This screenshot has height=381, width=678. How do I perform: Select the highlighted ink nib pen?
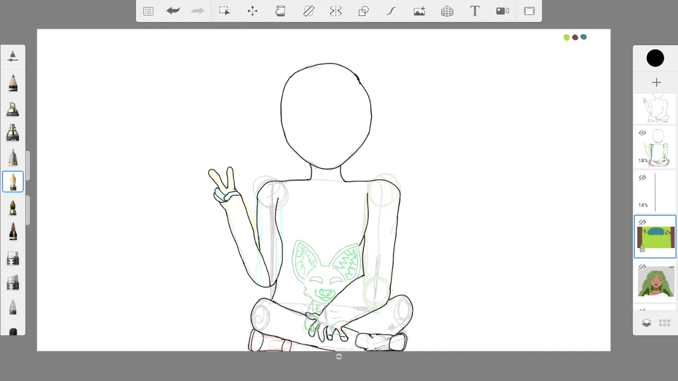(x=13, y=182)
